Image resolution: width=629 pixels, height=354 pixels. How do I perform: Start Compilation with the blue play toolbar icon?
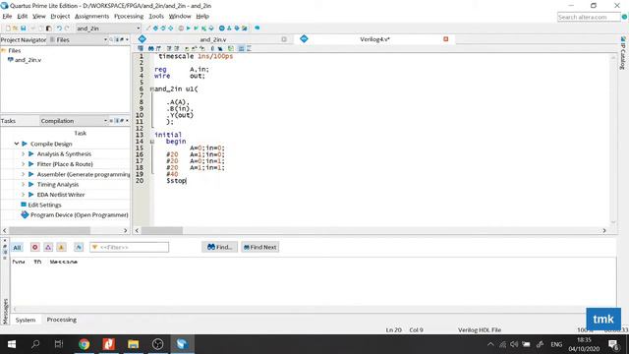[x=188, y=29]
